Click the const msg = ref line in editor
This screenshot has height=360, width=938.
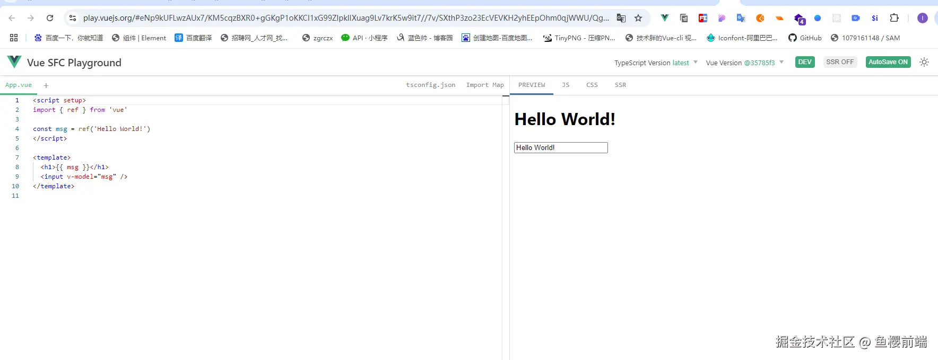tap(91, 129)
